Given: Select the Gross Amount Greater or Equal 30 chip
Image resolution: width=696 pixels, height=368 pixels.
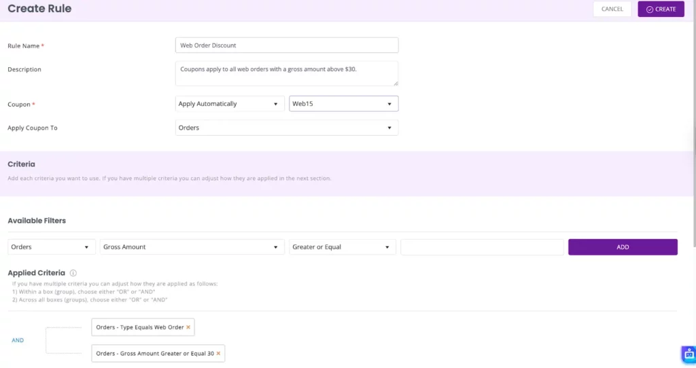Looking at the screenshot, I should [154, 354].
